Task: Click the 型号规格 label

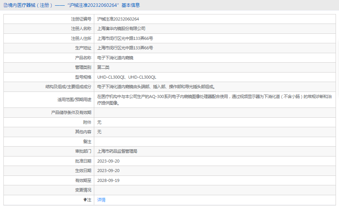Action: pyautogui.click(x=83, y=77)
